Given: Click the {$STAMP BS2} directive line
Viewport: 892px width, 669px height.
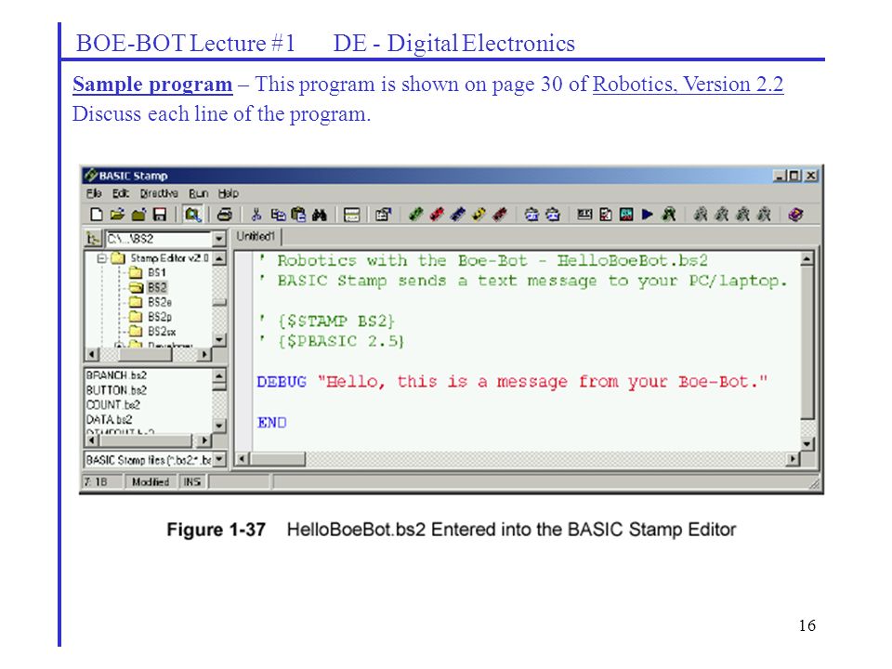Looking at the screenshot, I should click(x=326, y=321).
